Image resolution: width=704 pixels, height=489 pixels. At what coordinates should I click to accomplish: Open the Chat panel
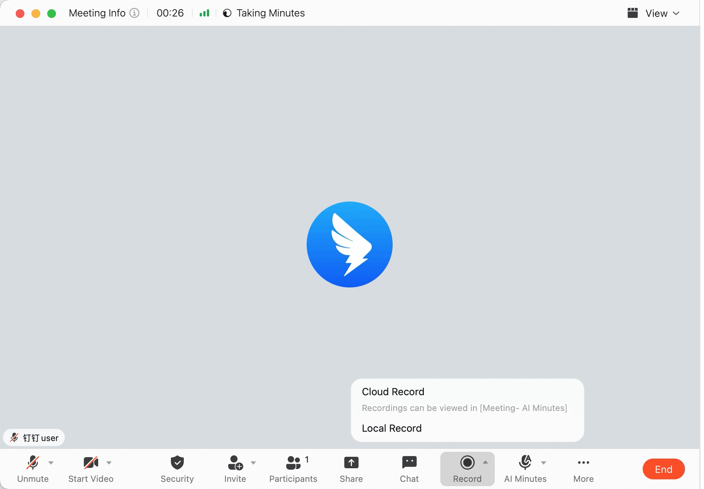point(409,469)
